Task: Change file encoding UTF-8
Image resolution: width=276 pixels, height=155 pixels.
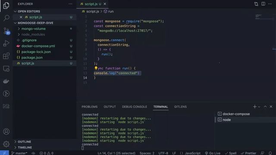Action: tap(163, 153)
